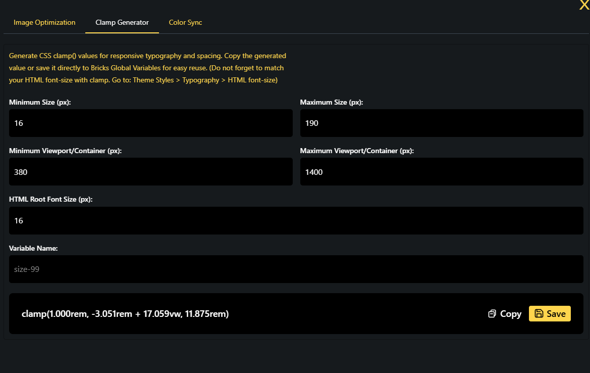Click the HTML Root Font Size (px) label
The width and height of the screenshot is (590, 373).
click(50, 199)
